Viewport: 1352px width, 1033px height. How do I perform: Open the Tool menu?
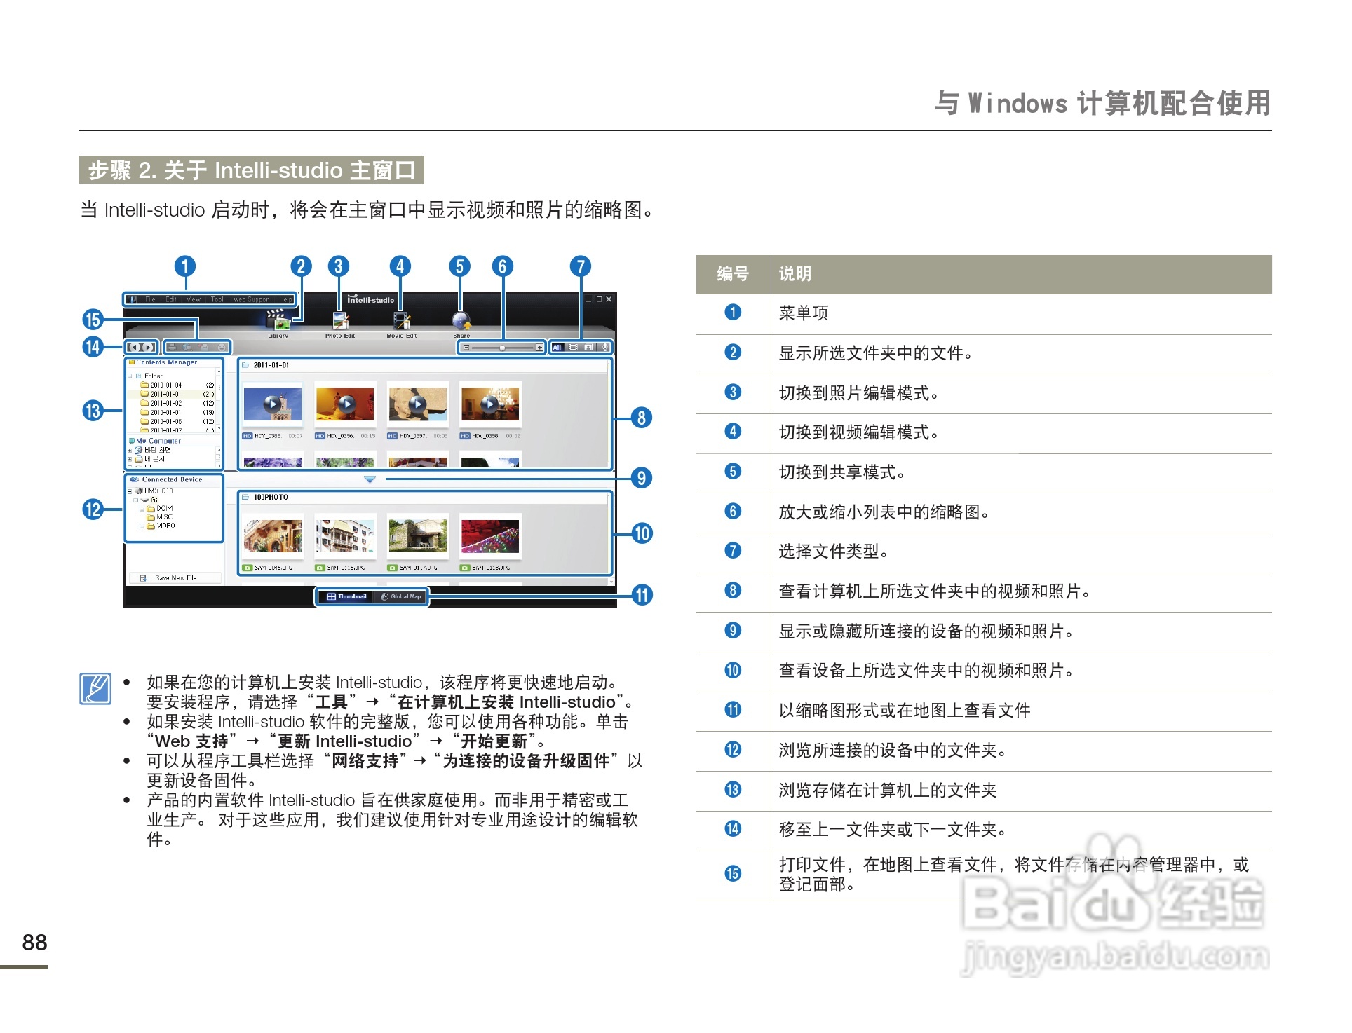point(217,299)
